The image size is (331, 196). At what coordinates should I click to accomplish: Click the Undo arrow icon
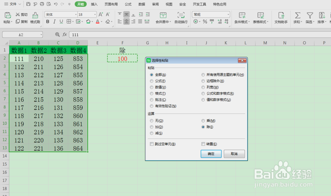point(56,4)
